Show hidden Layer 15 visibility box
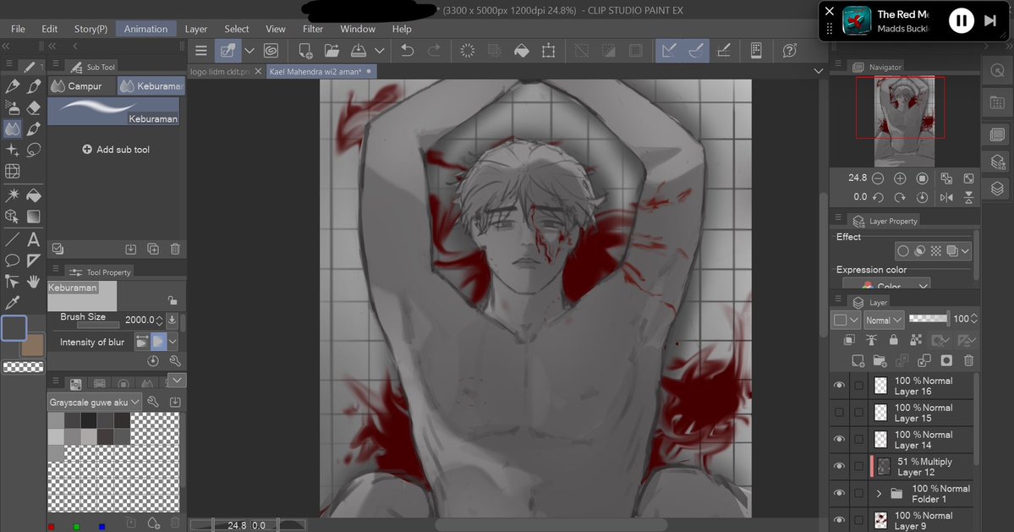 pyautogui.click(x=839, y=413)
